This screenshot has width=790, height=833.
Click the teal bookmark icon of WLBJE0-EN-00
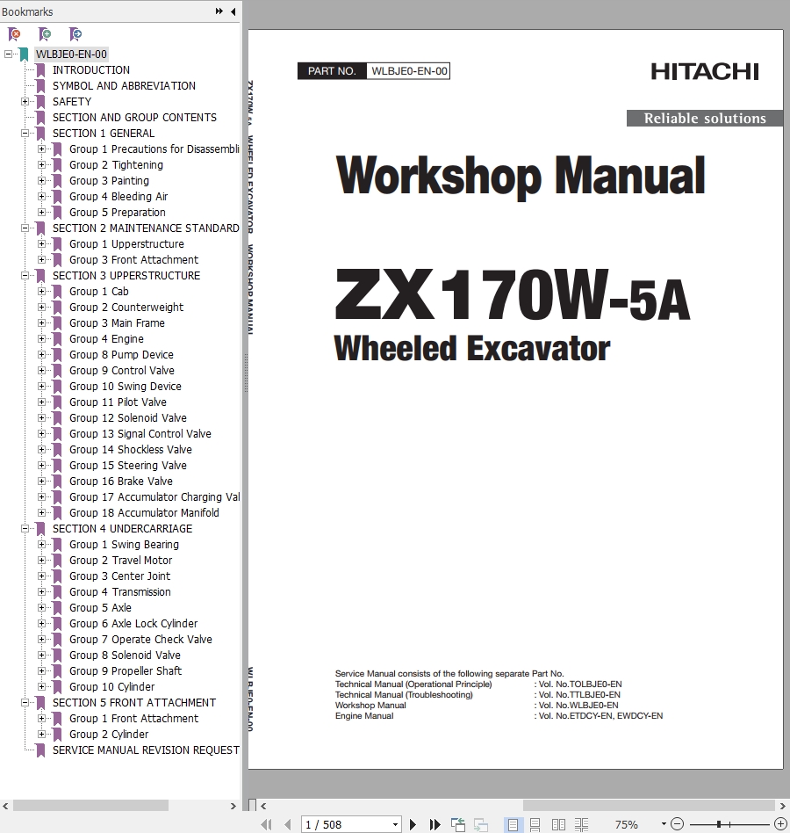(x=24, y=54)
